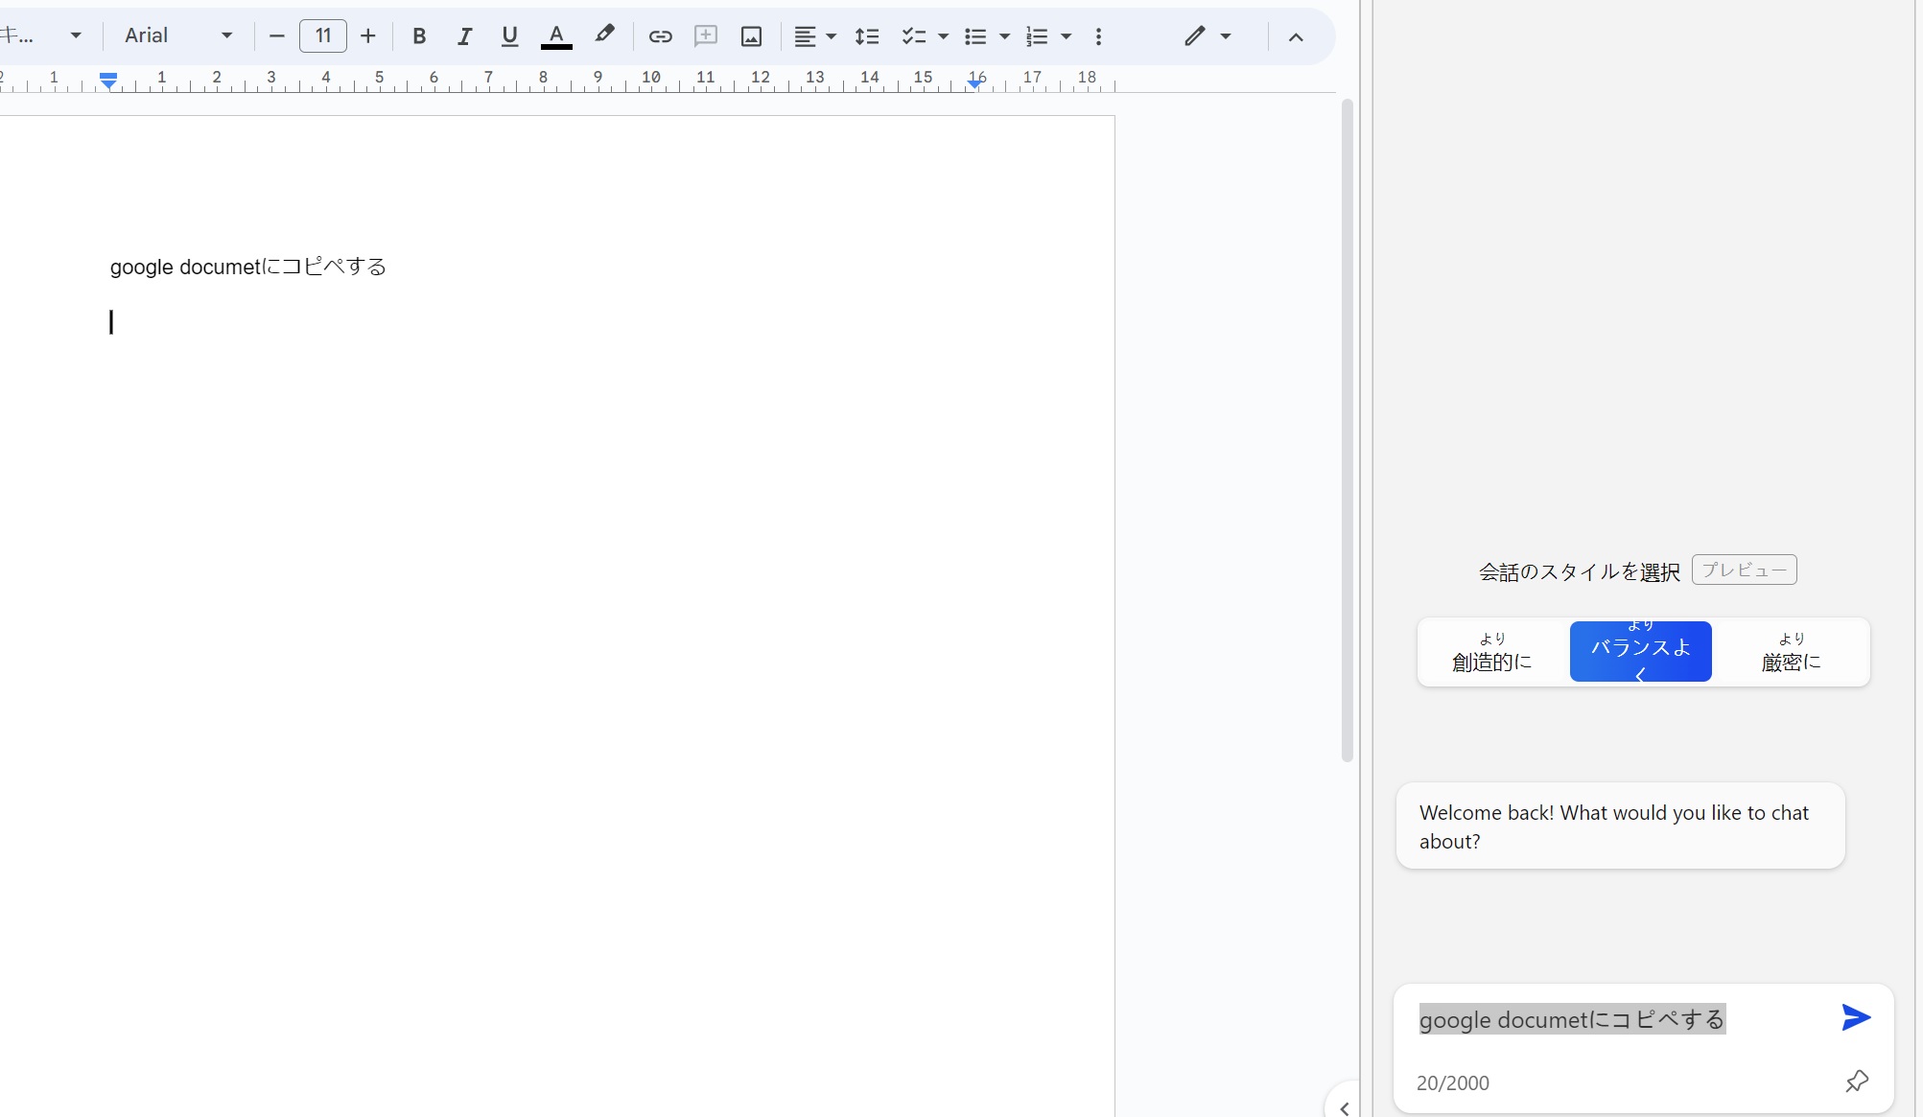The image size is (1923, 1117).
Task: Toggle italic formatting
Action: point(464,36)
